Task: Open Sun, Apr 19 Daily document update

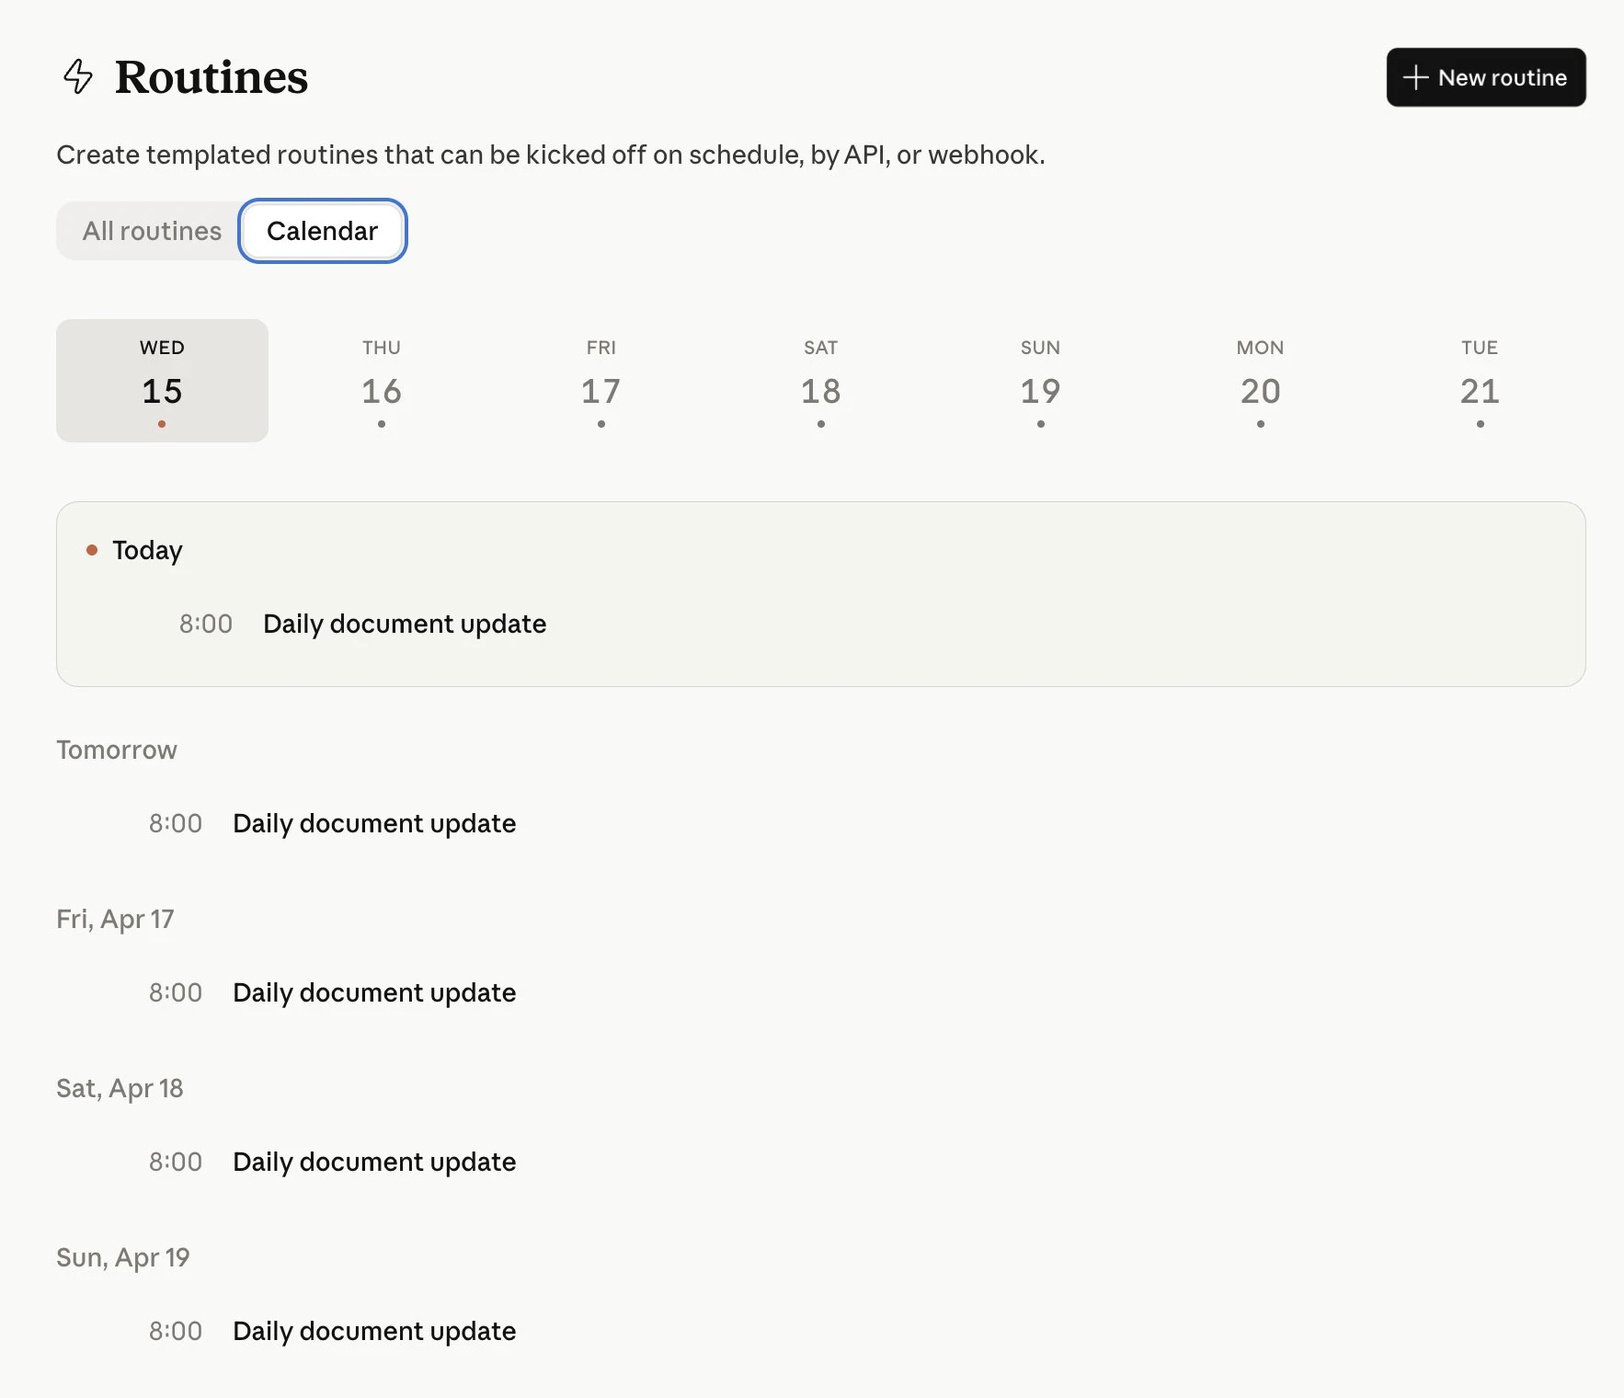Action: [x=373, y=1331]
